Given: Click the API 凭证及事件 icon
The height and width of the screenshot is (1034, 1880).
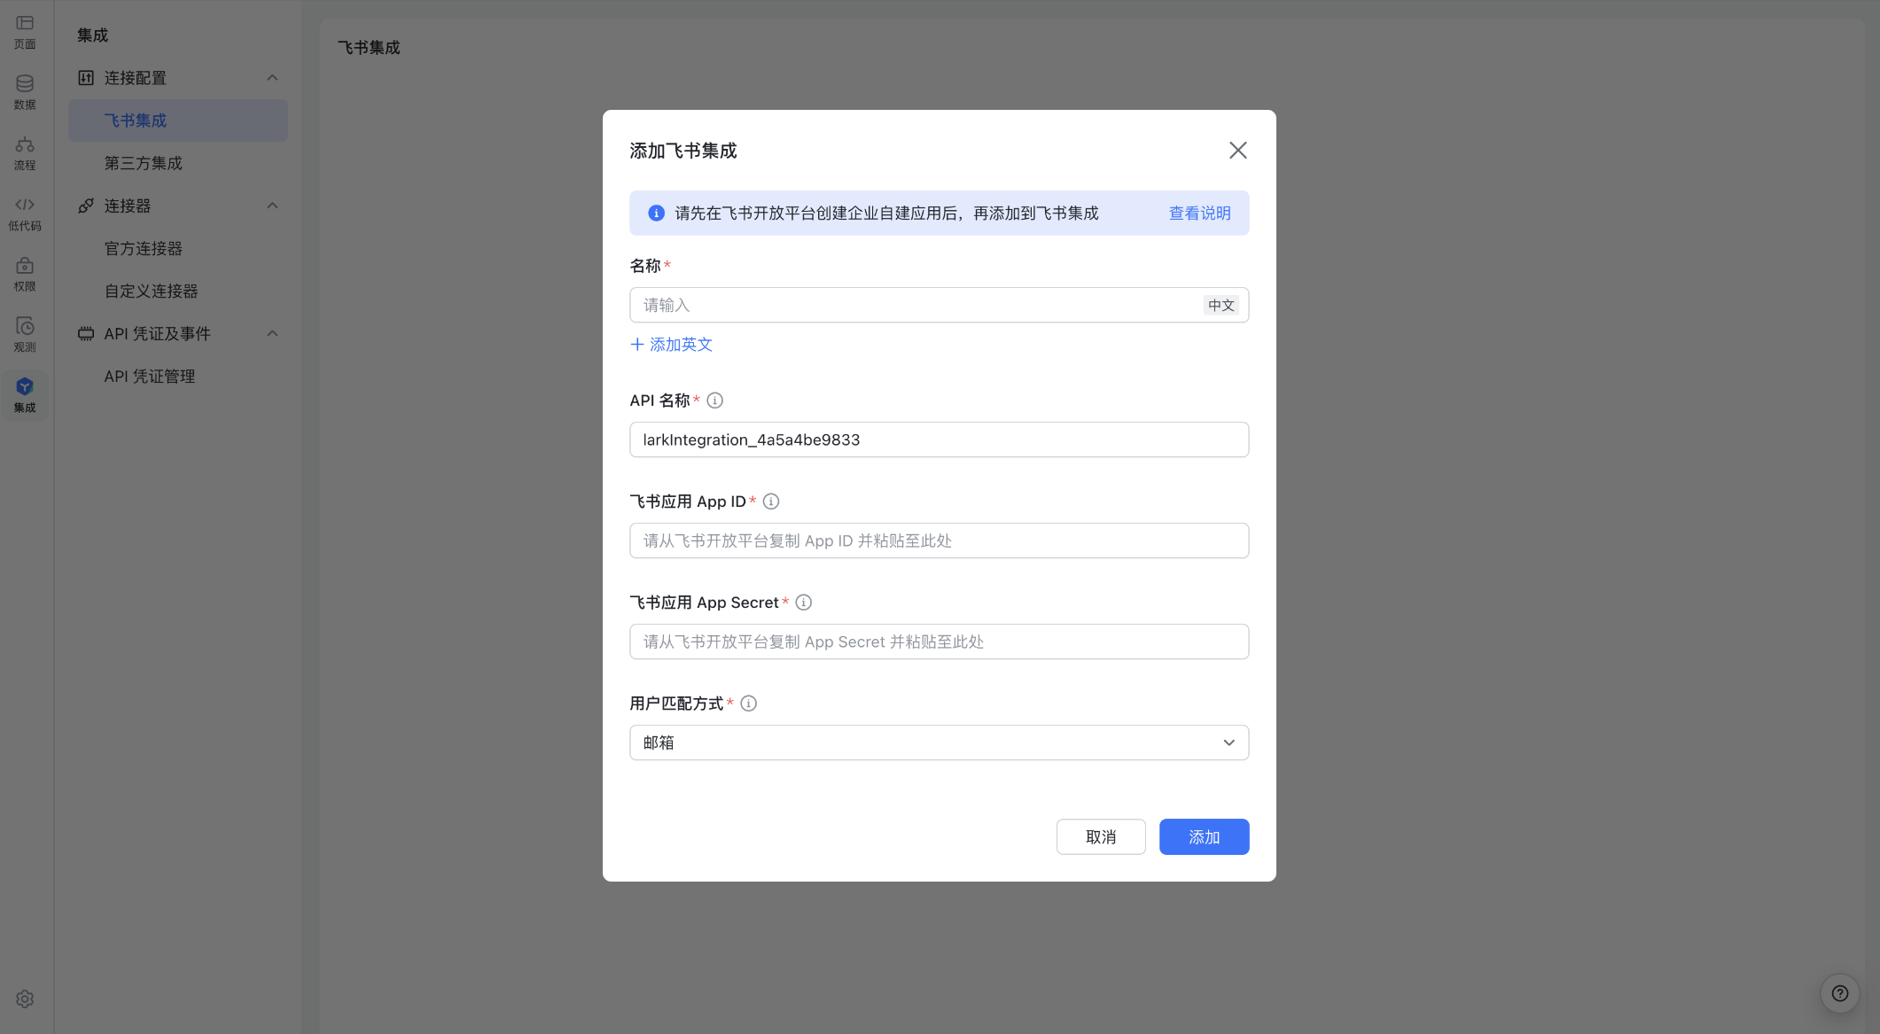Looking at the screenshot, I should click(x=86, y=334).
